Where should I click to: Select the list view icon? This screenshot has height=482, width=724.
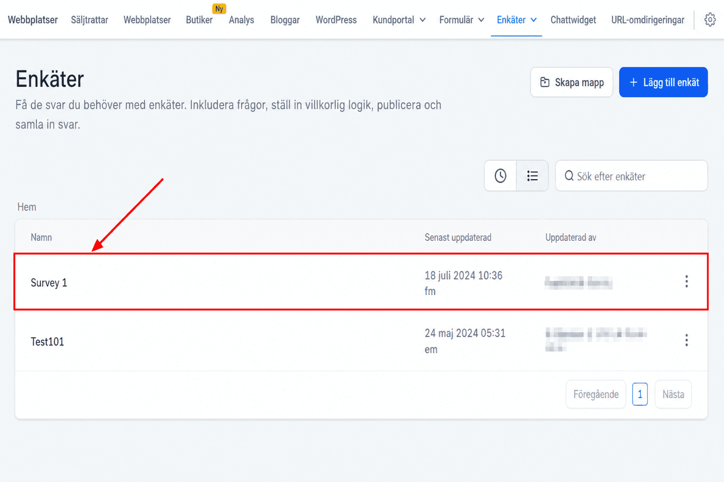532,176
